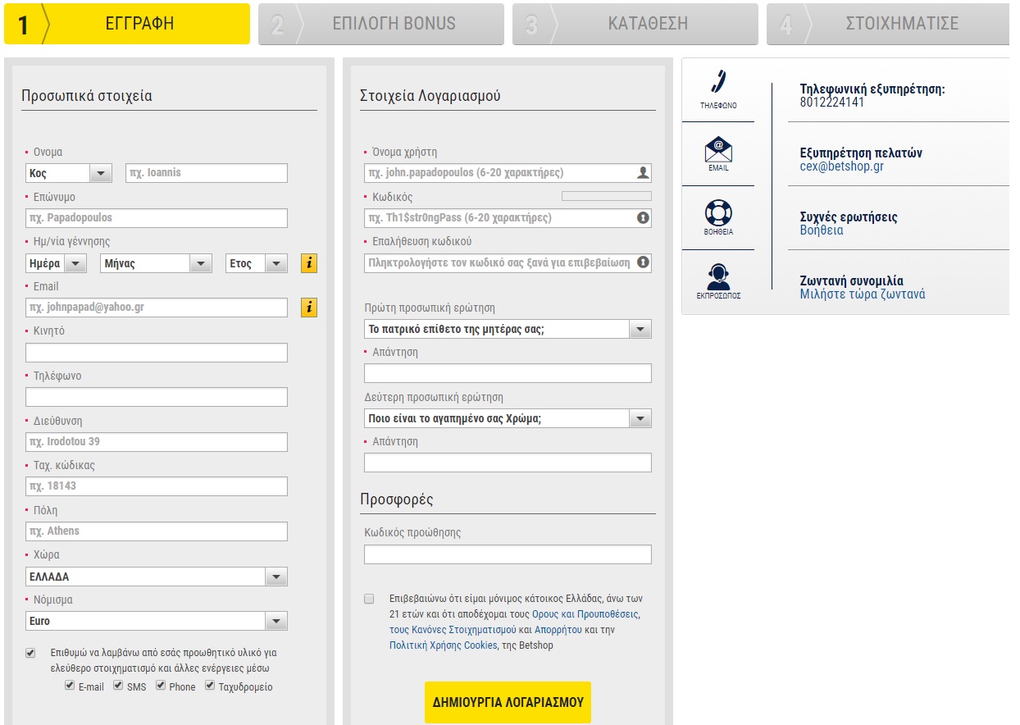
Task: Click the info icon beside birth date
Action: (309, 263)
